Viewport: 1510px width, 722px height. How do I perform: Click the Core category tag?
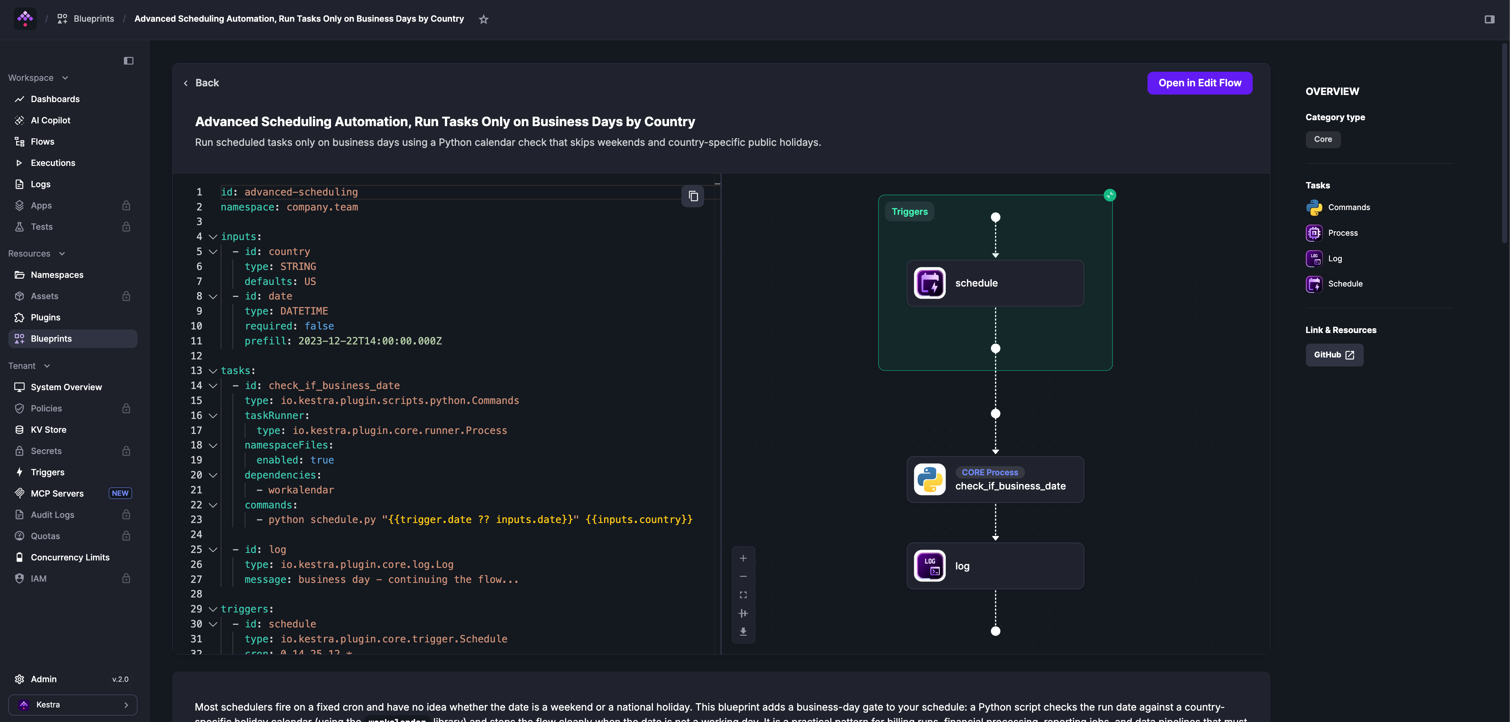tap(1323, 140)
